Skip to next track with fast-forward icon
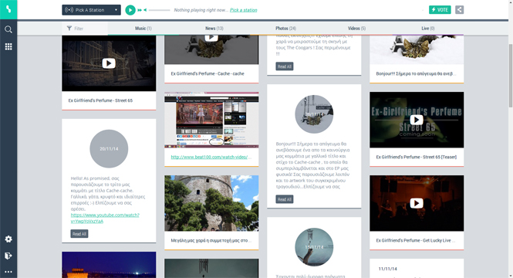Viewport: 513px width, 278px height. click(140, 10)
